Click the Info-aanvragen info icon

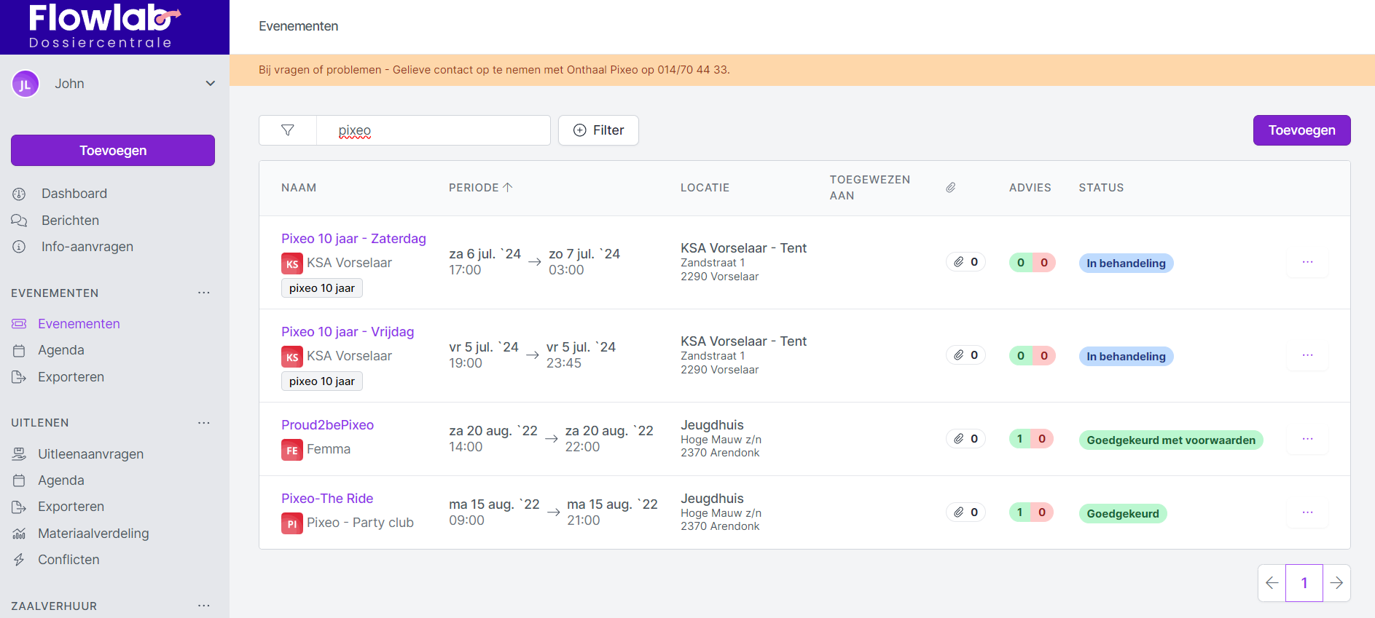[x=19, y=247]
